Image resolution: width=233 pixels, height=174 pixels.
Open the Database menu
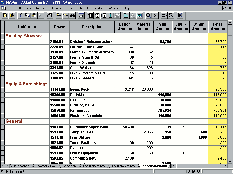point(41,8)
